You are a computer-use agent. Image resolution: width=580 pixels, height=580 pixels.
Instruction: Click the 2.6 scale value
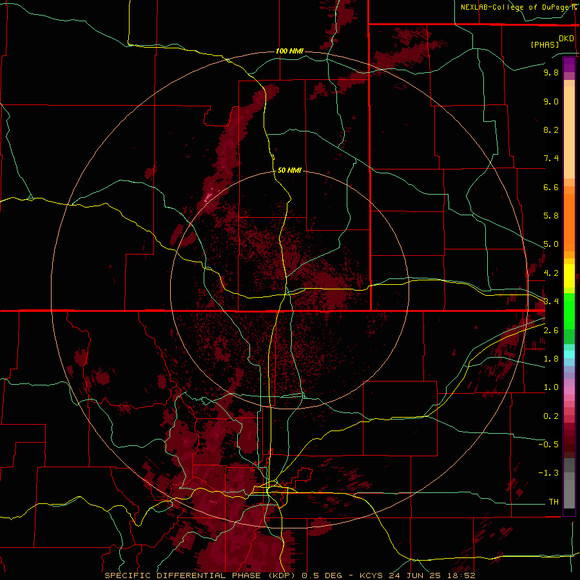551,331
